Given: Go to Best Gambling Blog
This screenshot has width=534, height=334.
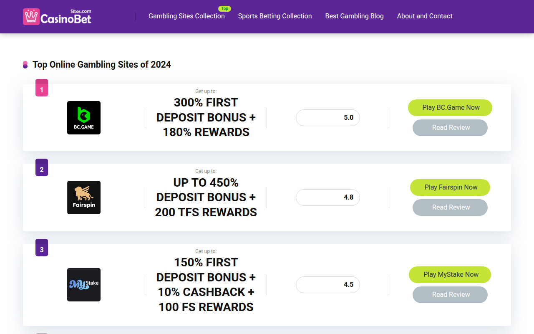Looking at the screenshot, I should [x=354, y=16].
